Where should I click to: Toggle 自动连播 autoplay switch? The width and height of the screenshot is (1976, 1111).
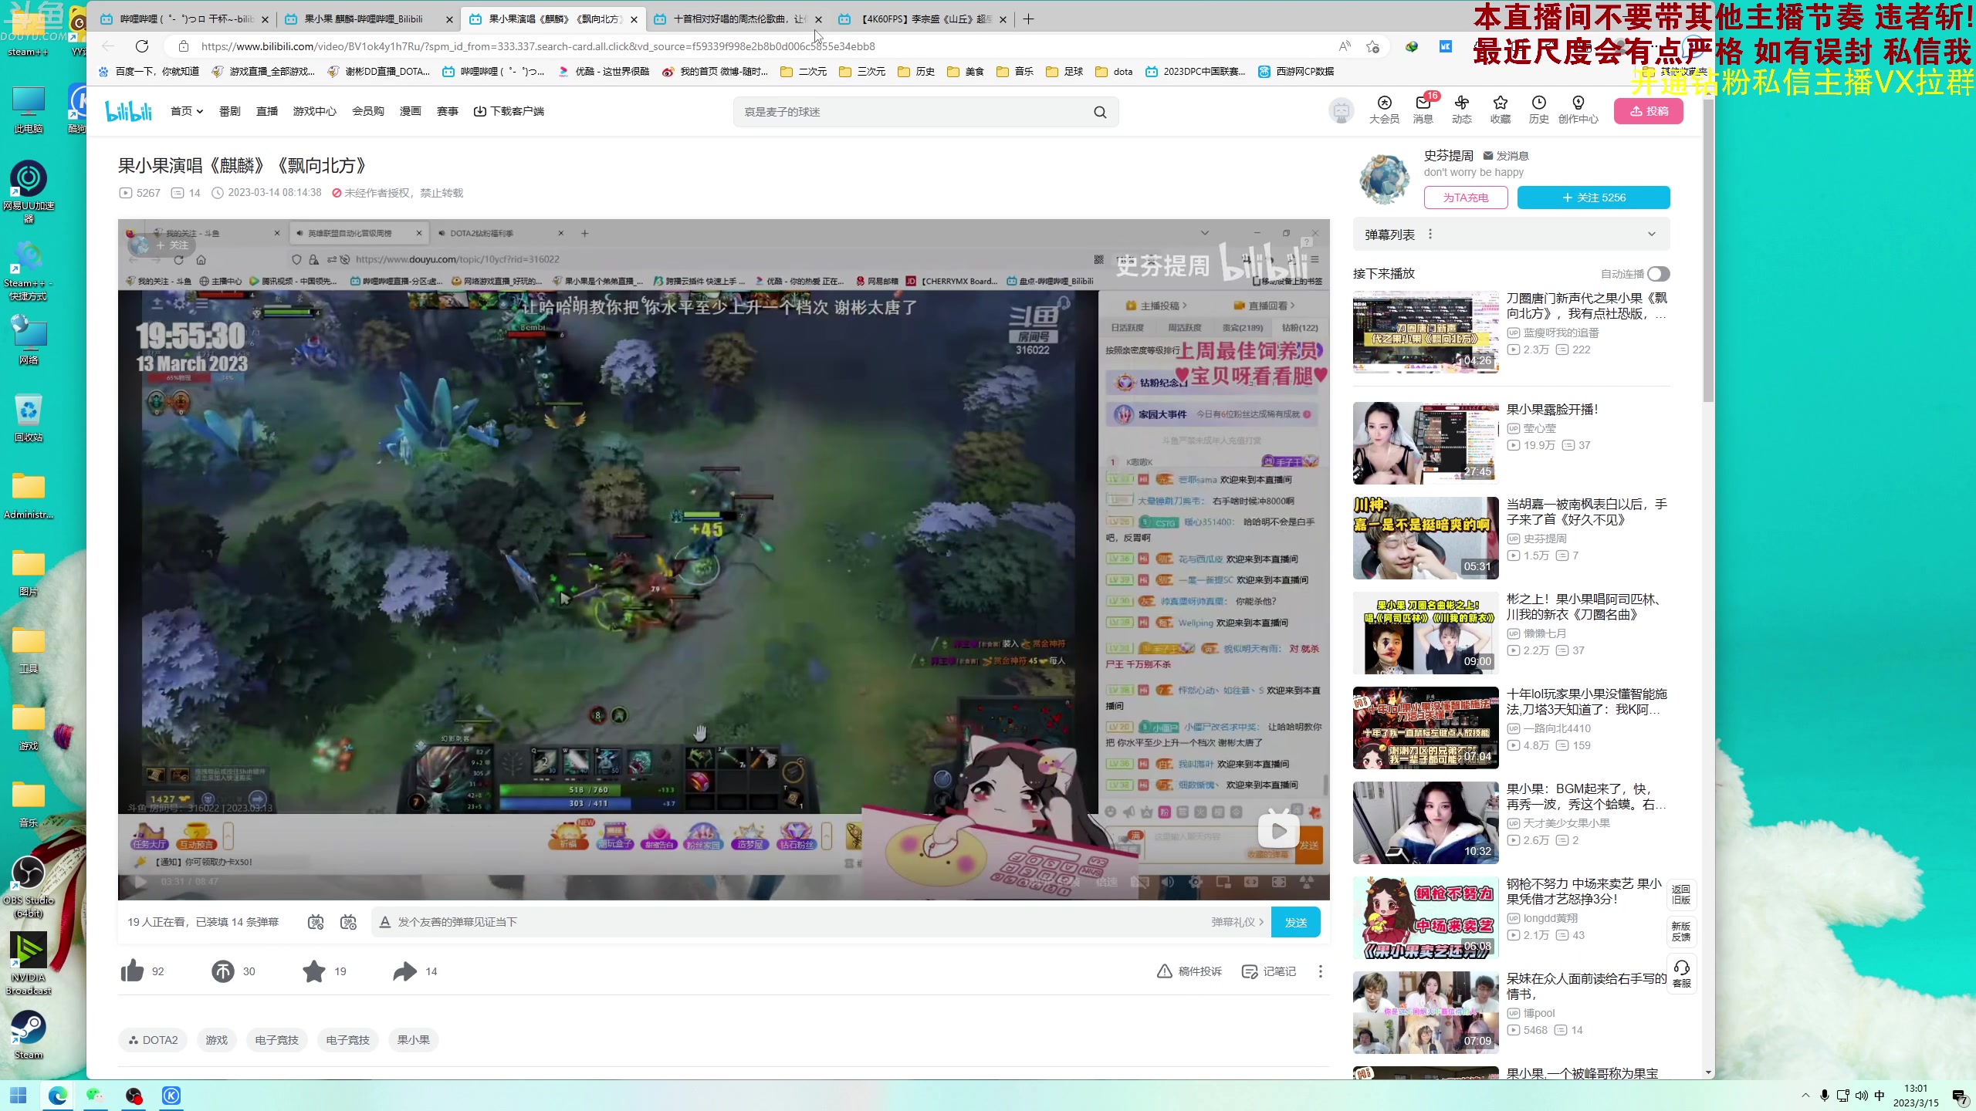click(x=1658, y=274)
